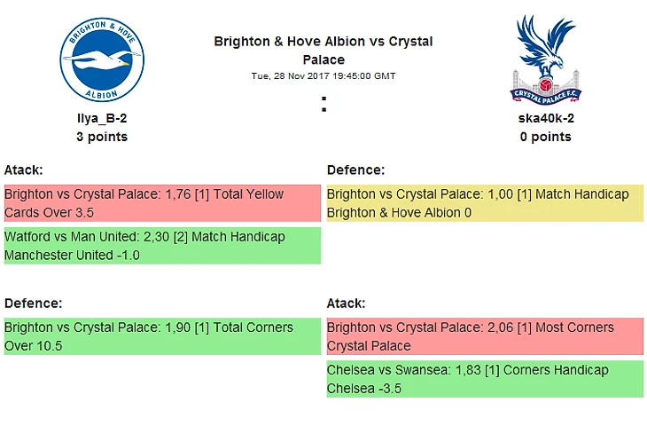This screenshot has height=426, width=647.
Task: Click the Brighton & Hove Albion crest
Action: click(102, 61)
